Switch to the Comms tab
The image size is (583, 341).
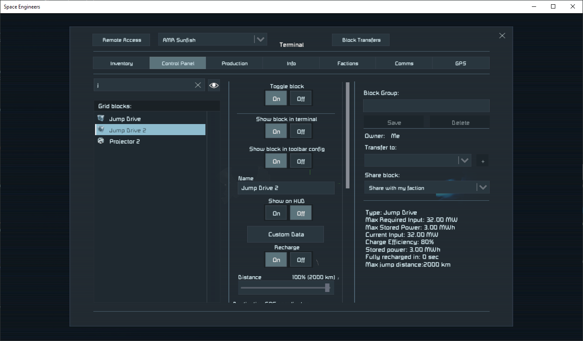click(404, 63)
